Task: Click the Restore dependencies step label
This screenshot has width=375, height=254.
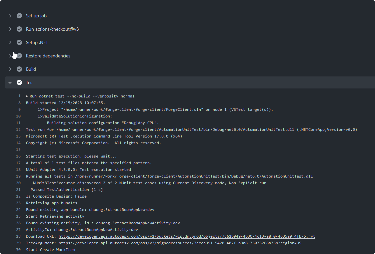Action: pyautogui.click(x=48, y=56)
